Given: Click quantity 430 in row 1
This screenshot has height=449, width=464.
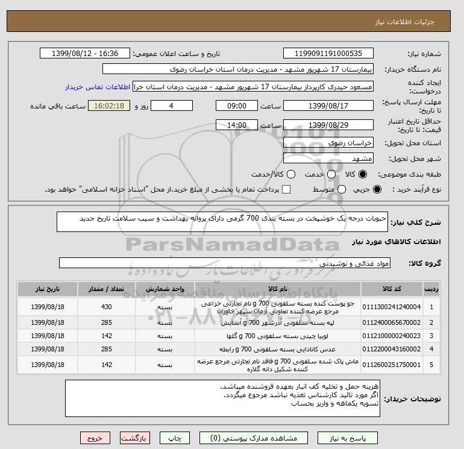Looking at the screenshot, I should (x=106, y=307).
